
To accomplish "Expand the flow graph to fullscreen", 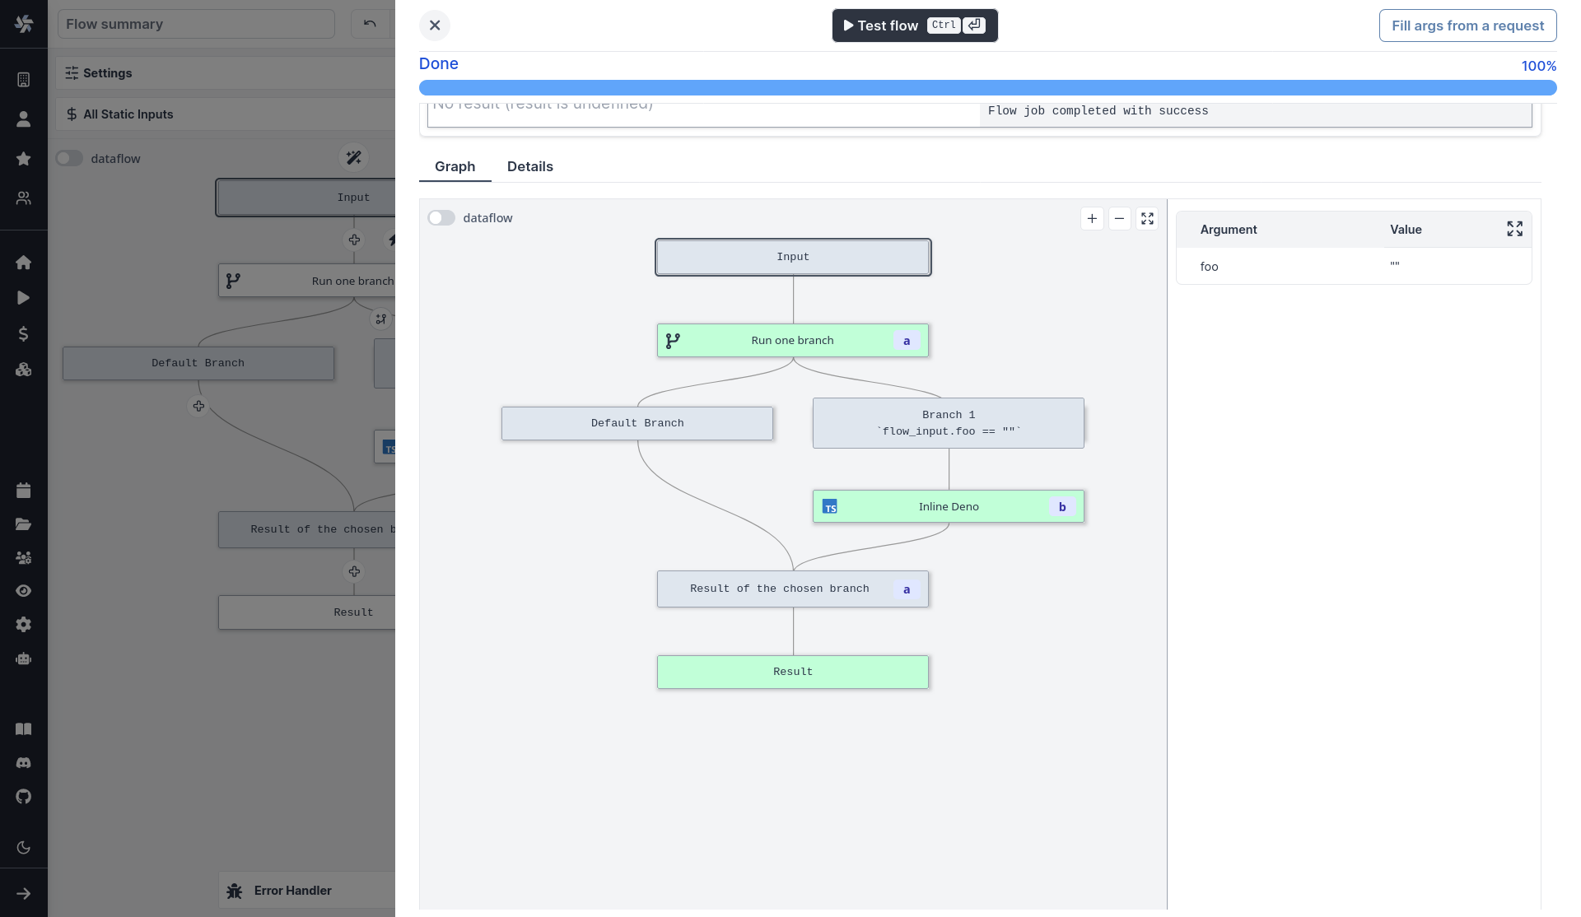I will coord(1147,218).
